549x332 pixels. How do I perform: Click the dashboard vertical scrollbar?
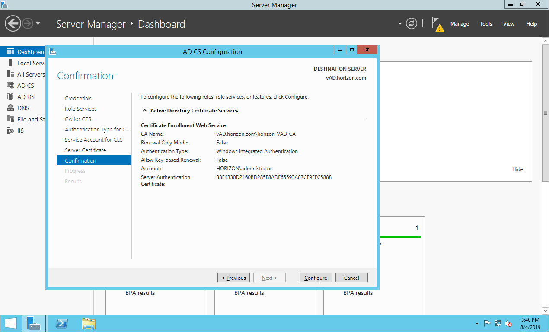tap(545, 112)
